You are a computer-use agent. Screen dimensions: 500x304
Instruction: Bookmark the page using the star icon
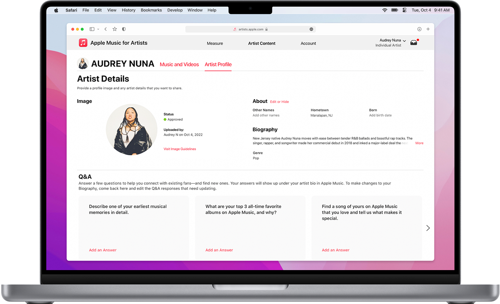pyautogui.click(x=114, y=29)
